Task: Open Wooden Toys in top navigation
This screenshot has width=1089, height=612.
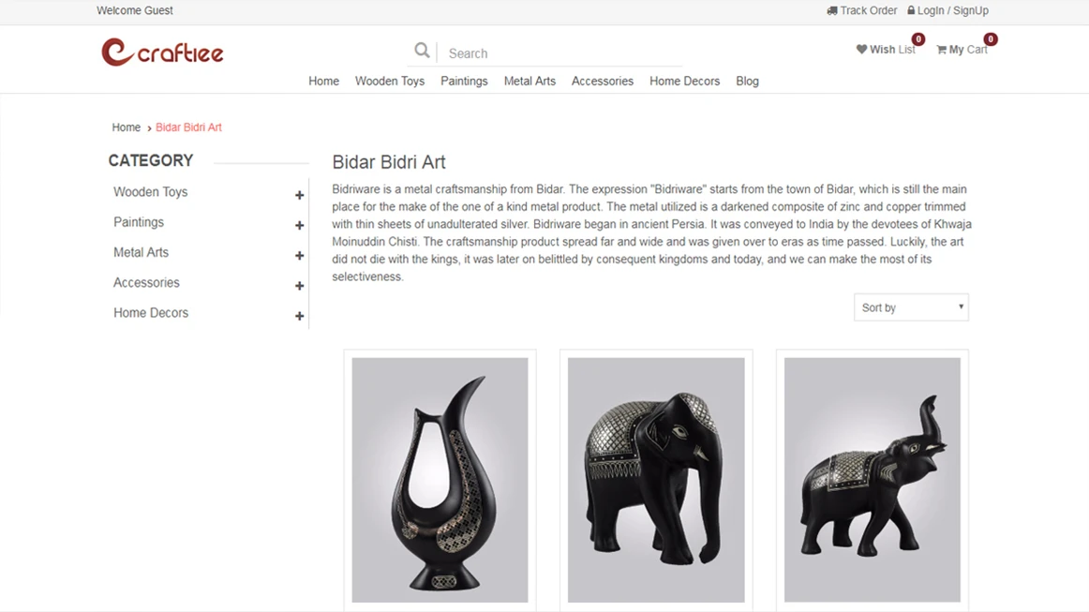Action: click(390, 82)
